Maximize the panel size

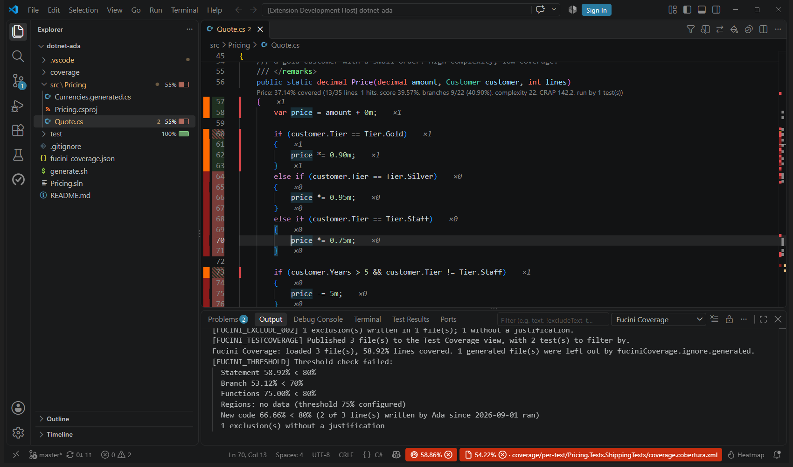[x=763, y=319]
